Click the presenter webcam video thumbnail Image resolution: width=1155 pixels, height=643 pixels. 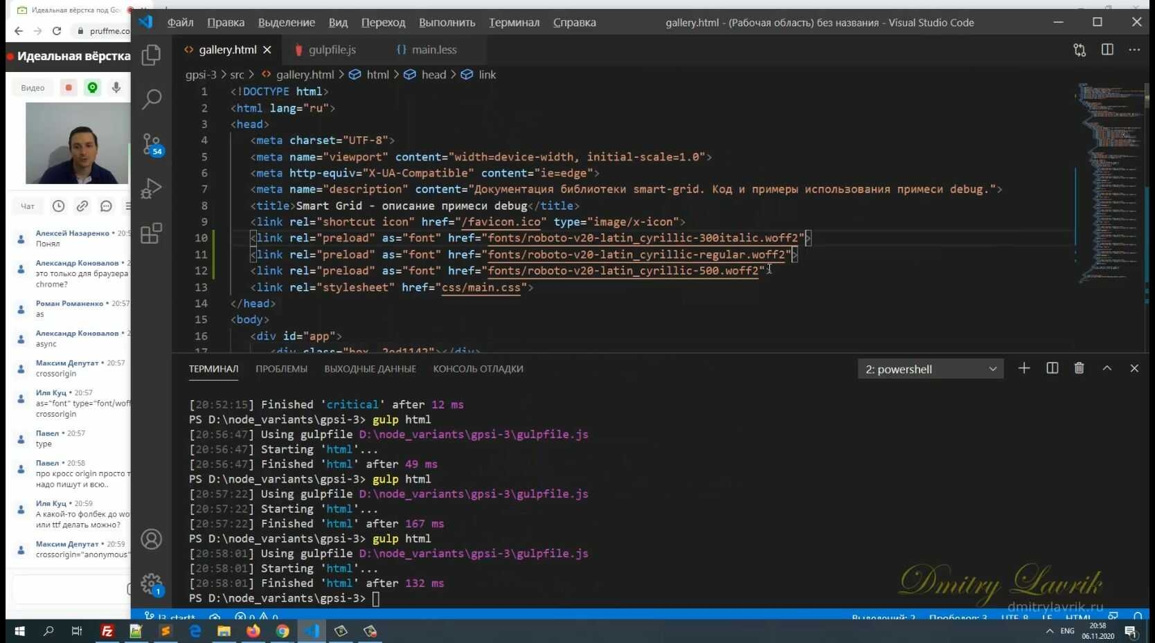(x=77, y=143)
